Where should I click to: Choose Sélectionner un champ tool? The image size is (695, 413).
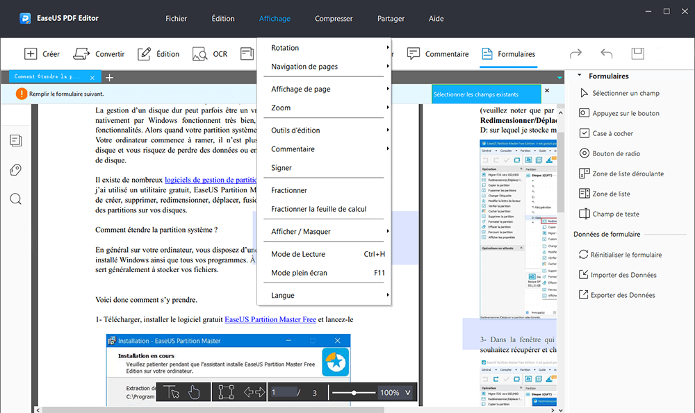(x=619, y=93)
